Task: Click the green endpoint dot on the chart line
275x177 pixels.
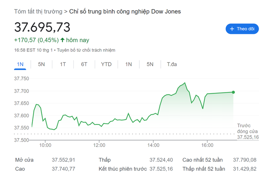Action: click(x=233, y=92)
